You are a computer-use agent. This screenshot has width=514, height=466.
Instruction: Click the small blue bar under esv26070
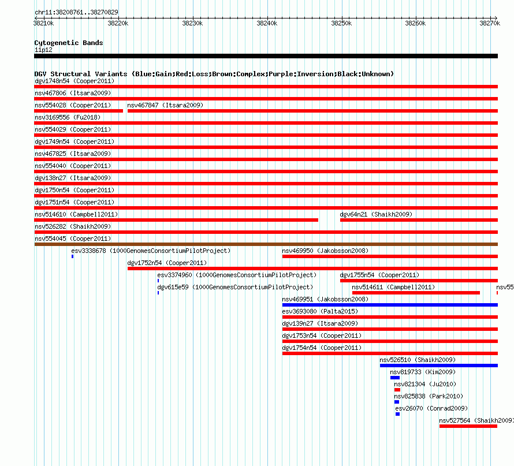398,414
